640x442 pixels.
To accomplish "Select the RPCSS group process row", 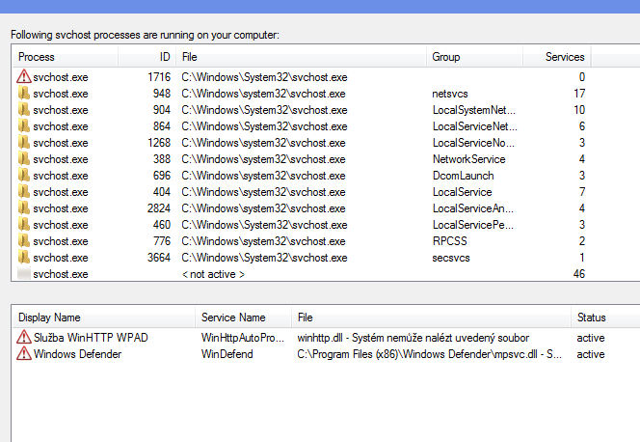I will 289,241.
